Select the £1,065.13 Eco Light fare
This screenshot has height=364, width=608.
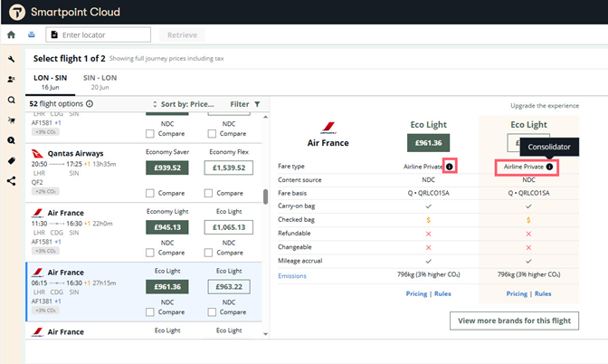coord(229,227)
